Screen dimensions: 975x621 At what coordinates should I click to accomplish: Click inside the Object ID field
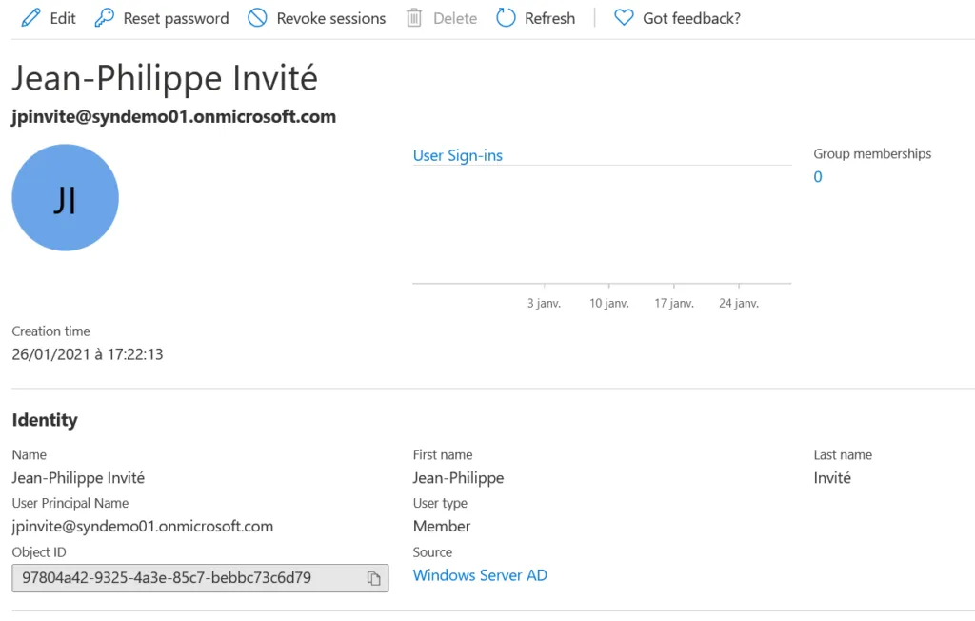(x=181, y=578)
